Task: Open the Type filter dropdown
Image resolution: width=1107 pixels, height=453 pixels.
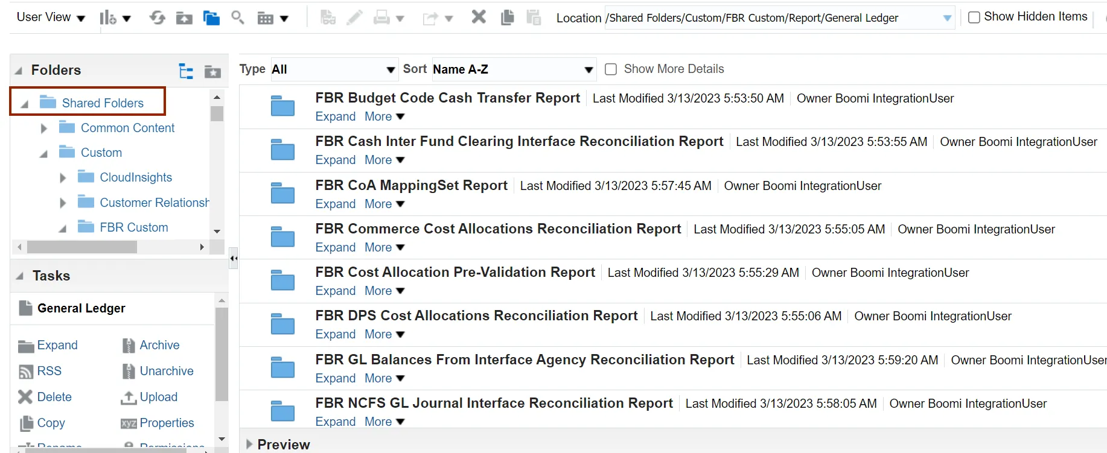Action: 333,69
